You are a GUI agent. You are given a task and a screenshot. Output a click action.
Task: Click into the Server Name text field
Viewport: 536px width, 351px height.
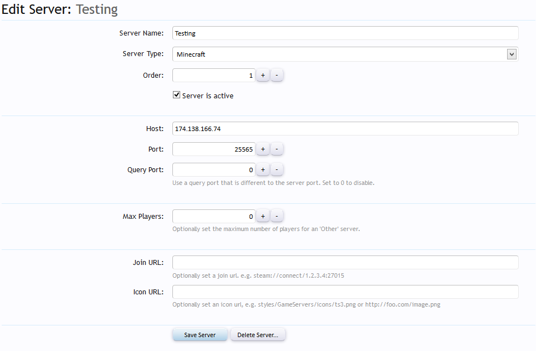[x=345, y=33]
